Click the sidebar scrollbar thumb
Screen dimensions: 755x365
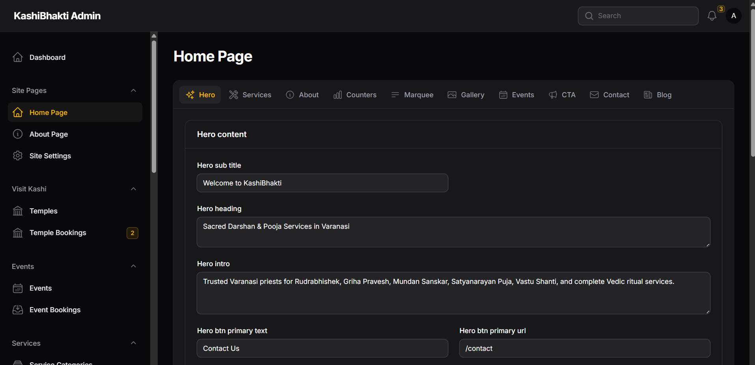[x=154, y=106]
